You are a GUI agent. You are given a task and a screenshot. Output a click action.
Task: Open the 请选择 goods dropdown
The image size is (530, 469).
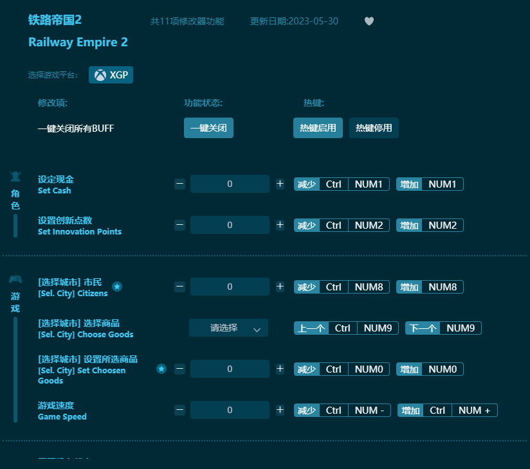pos(228,328)
